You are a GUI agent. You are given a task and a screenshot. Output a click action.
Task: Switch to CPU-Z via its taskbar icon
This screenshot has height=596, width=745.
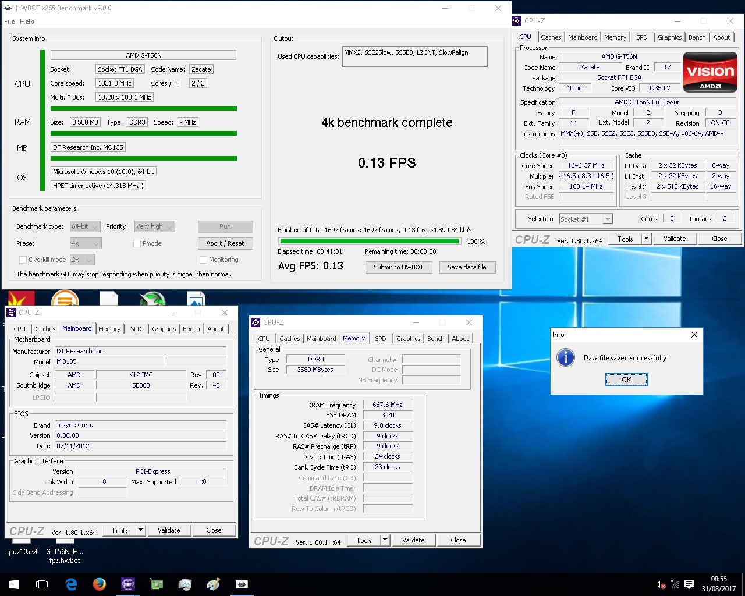(128, 584)
